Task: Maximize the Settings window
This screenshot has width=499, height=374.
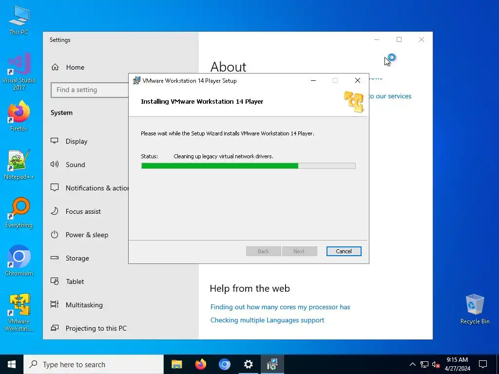Action: pos(399,39)
